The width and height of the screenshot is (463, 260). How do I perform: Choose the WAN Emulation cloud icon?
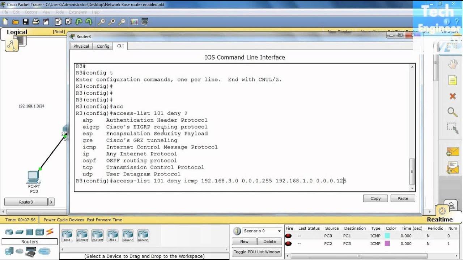point(20,251)
